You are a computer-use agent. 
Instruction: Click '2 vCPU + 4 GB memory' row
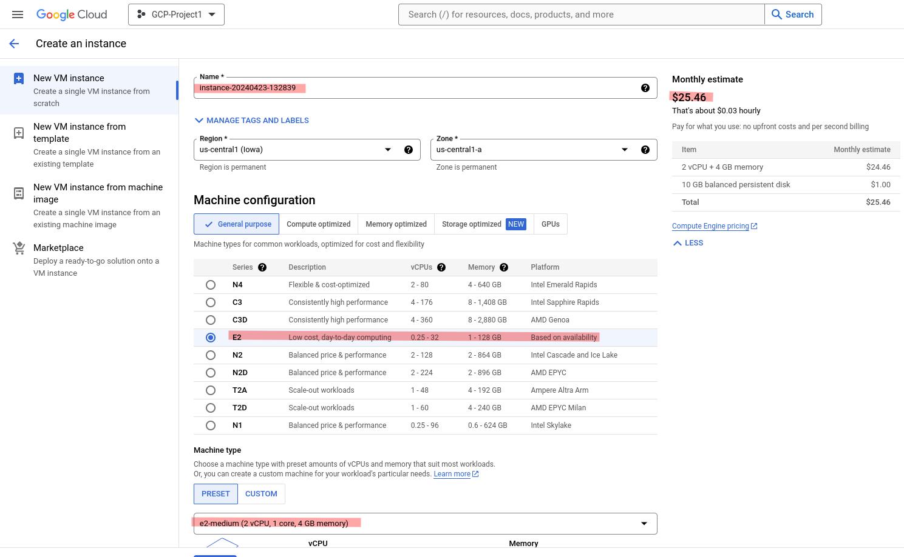click(786, 167)
